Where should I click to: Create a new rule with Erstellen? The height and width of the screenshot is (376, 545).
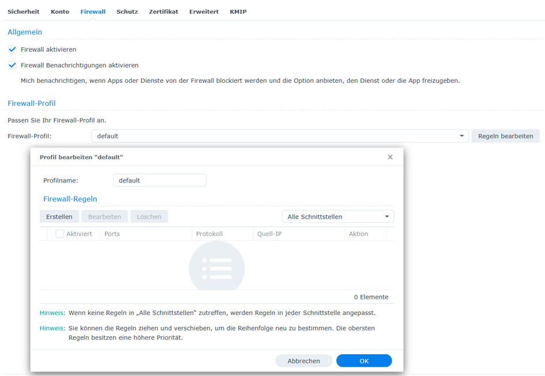(x=59, y=217)
